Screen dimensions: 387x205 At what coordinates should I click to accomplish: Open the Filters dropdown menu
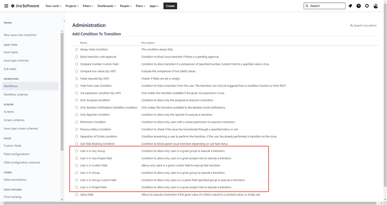tap(88, 6)
